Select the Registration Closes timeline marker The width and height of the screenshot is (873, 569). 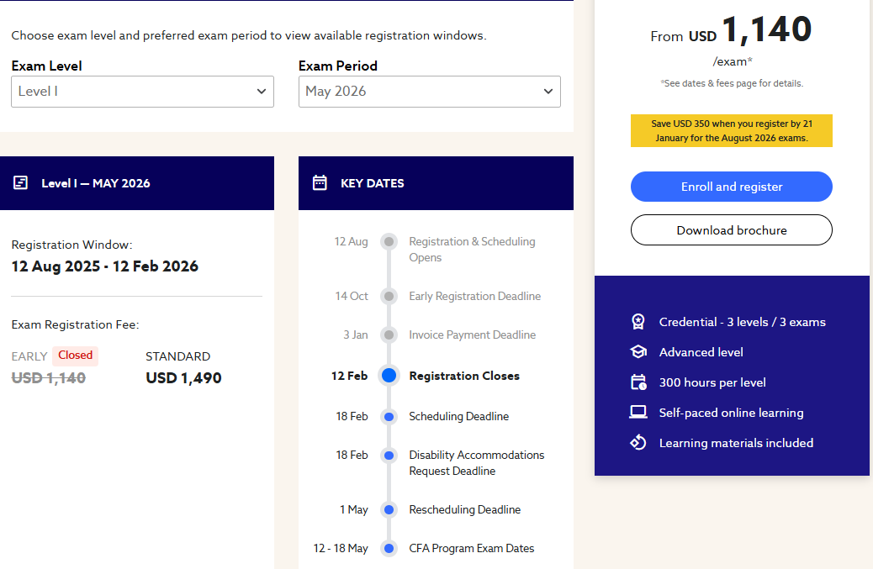389,376
